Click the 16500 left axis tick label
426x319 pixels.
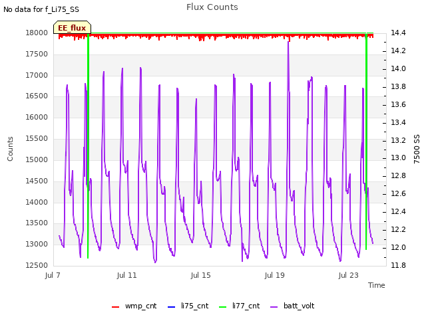pyautogui.click(x=37, y=96)
